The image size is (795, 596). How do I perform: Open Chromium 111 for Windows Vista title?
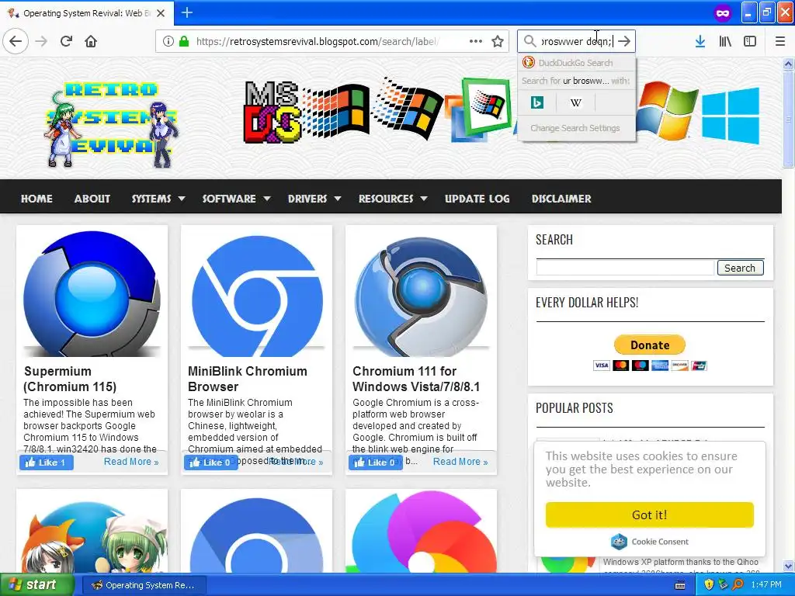(416, 379)
